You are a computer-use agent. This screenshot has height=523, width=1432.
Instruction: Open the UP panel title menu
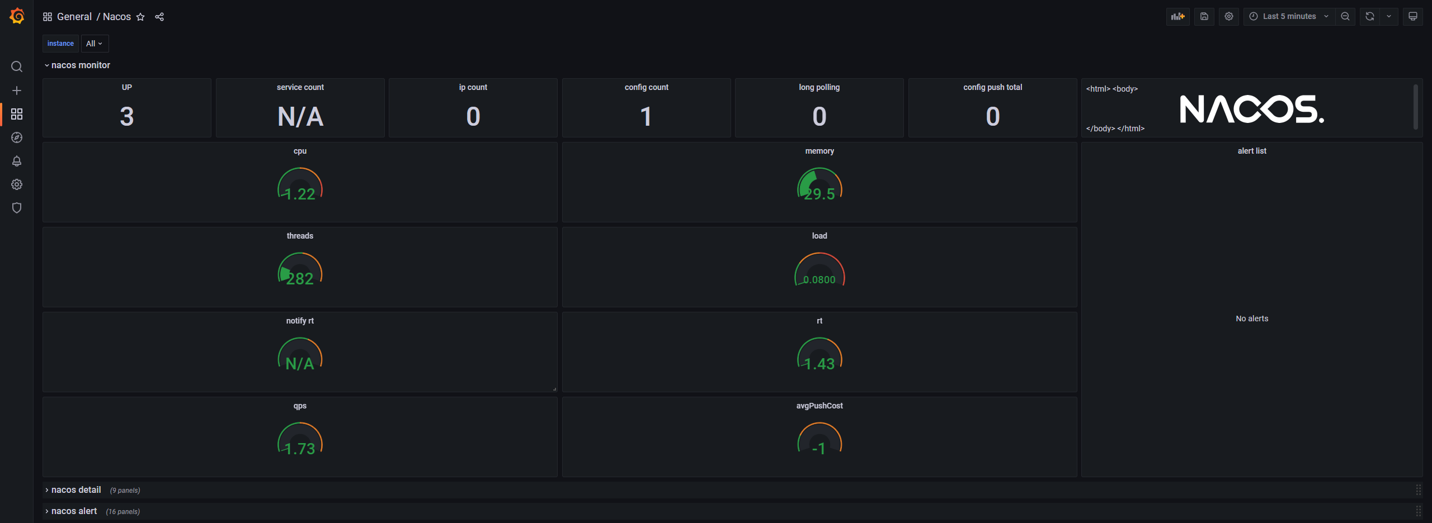pos(127,87)
